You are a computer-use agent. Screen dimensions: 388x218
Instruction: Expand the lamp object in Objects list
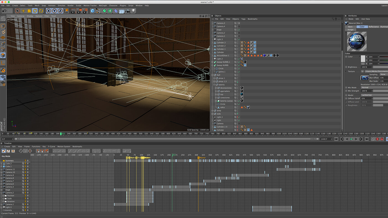(x=213, y=111)
